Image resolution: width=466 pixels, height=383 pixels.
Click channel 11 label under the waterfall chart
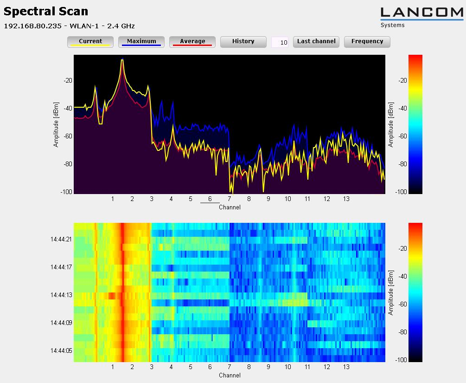pos(307,367)
